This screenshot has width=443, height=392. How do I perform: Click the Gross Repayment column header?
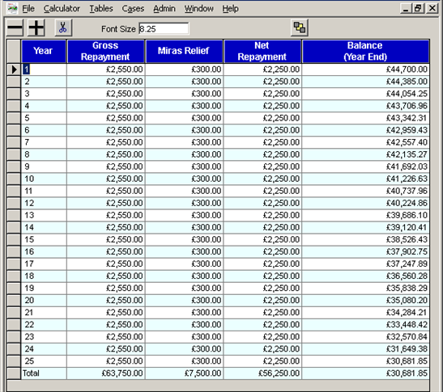tap(105, 51)
